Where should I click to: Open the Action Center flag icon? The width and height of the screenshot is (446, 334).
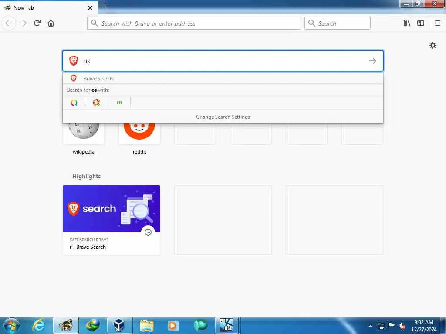(392, 326)
